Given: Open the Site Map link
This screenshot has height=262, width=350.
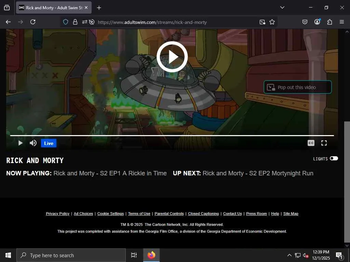Looking at the screenshot, I should (x=291, y=214).
